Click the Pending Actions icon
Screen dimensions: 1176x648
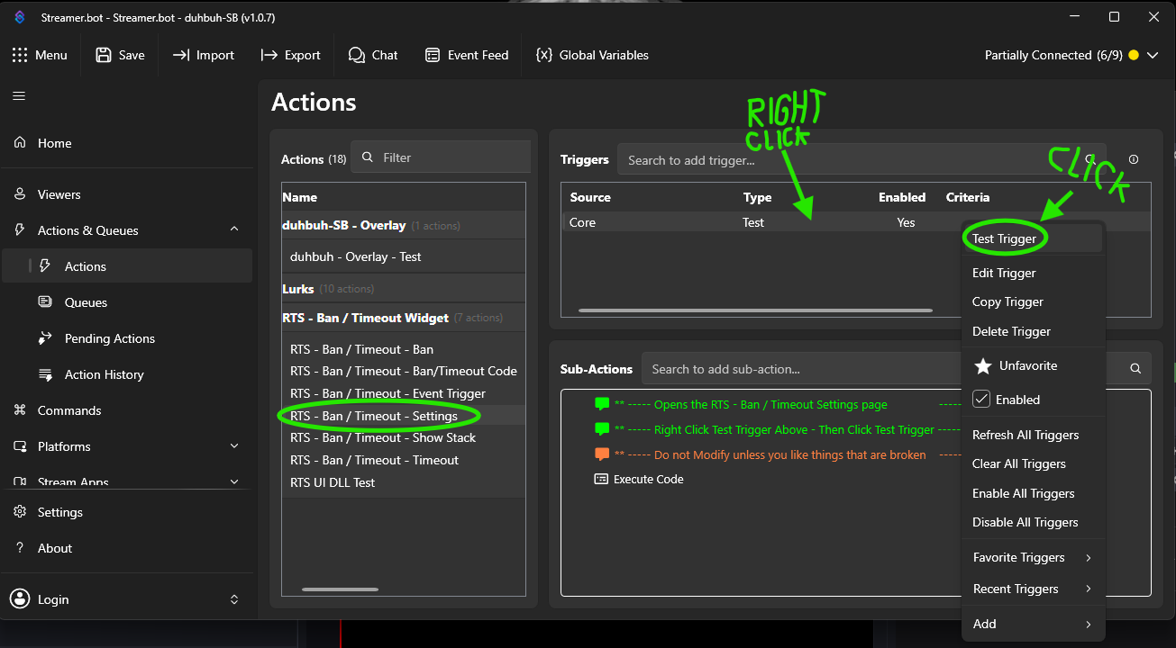pyautogui.click(x=45, y=338)
